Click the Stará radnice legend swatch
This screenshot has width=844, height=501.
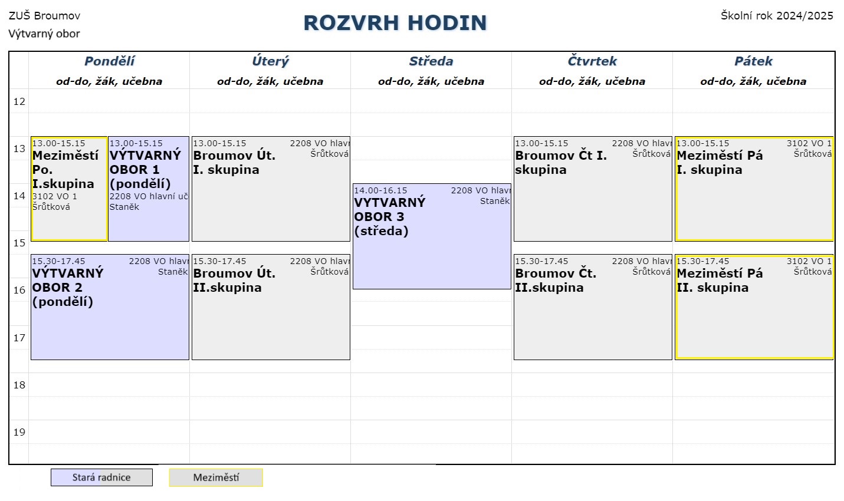click(x=101, y=477)
